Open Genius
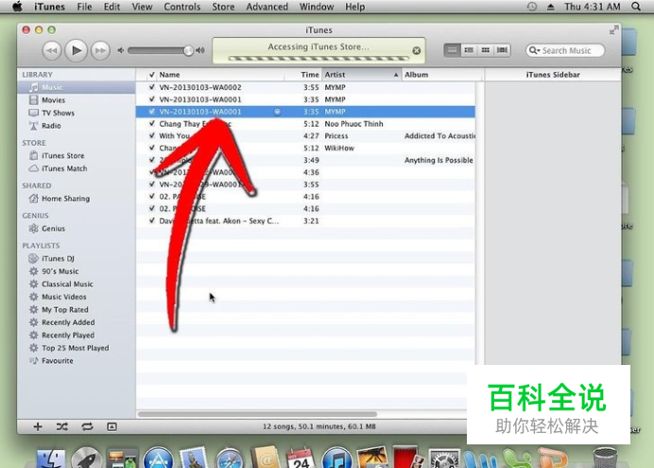This screenshot has height=468, width=654. pos(77,229)
